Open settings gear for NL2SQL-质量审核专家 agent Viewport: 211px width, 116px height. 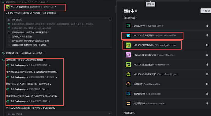207,55
